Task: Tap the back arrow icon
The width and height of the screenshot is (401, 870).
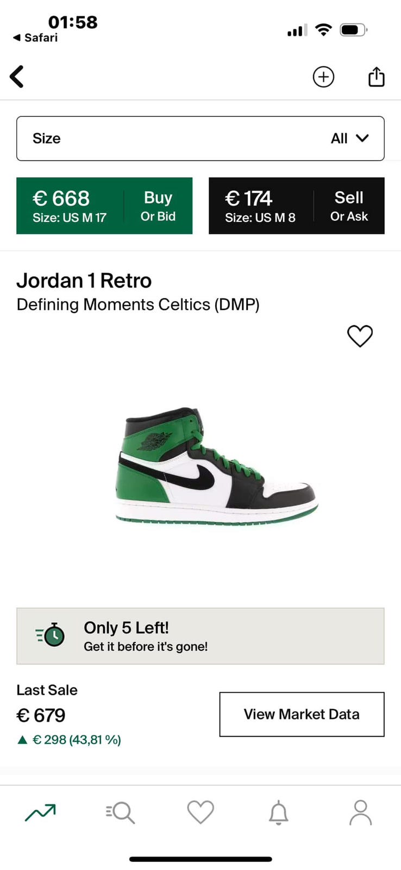Action: [17, 77]
